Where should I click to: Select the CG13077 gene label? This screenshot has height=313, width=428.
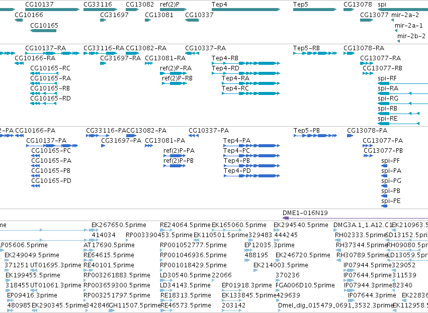[374, 15]
